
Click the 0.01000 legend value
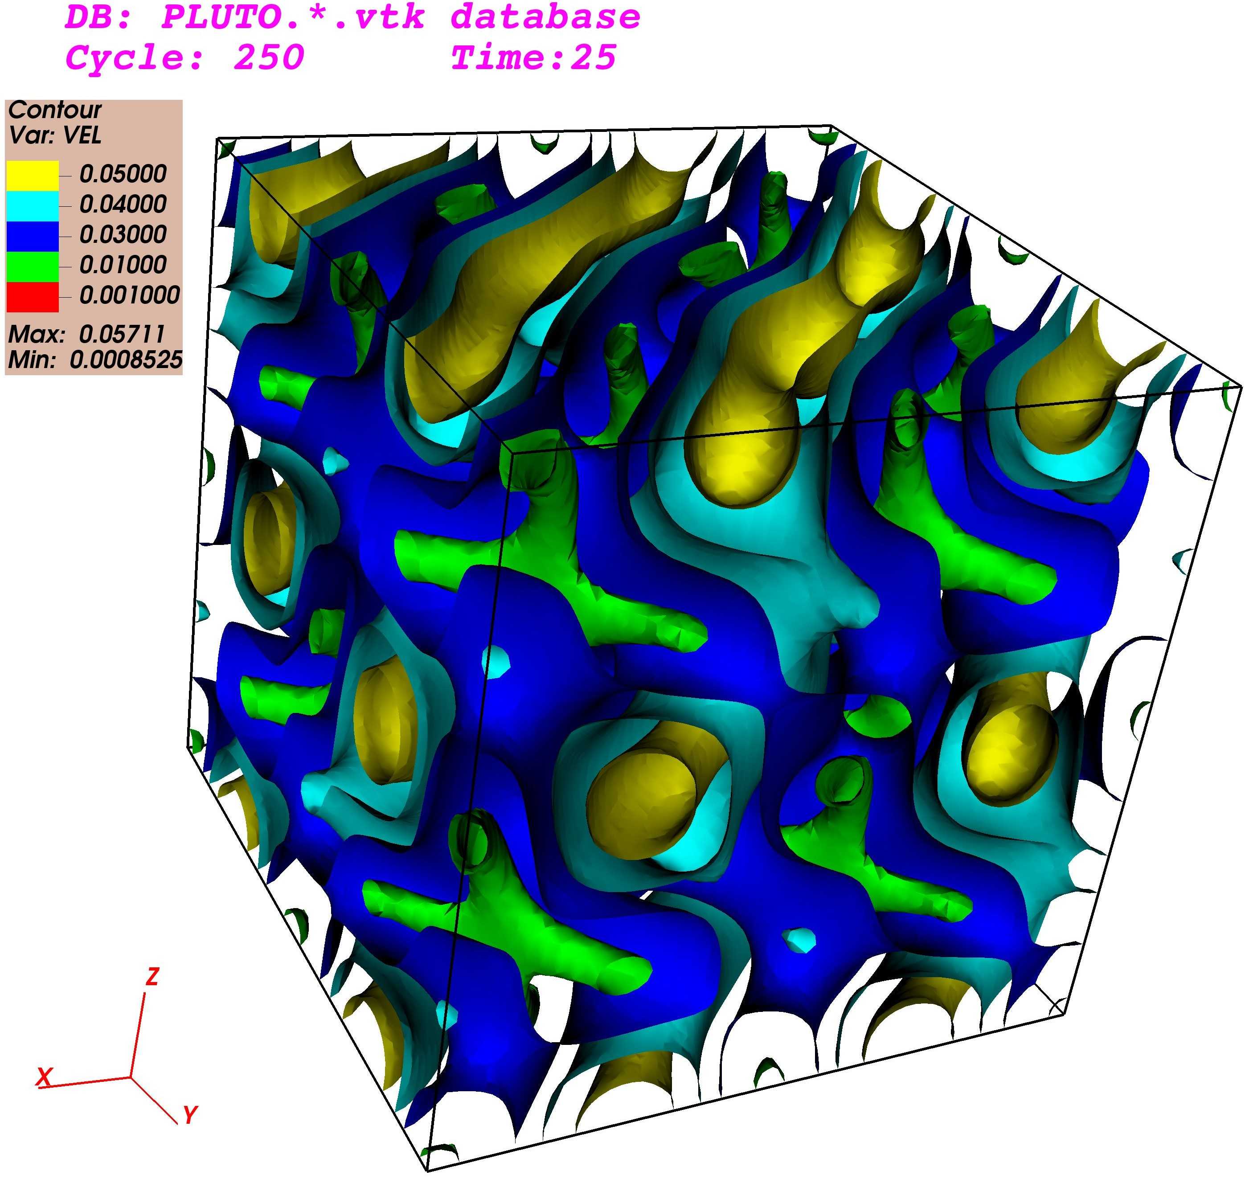123,265
